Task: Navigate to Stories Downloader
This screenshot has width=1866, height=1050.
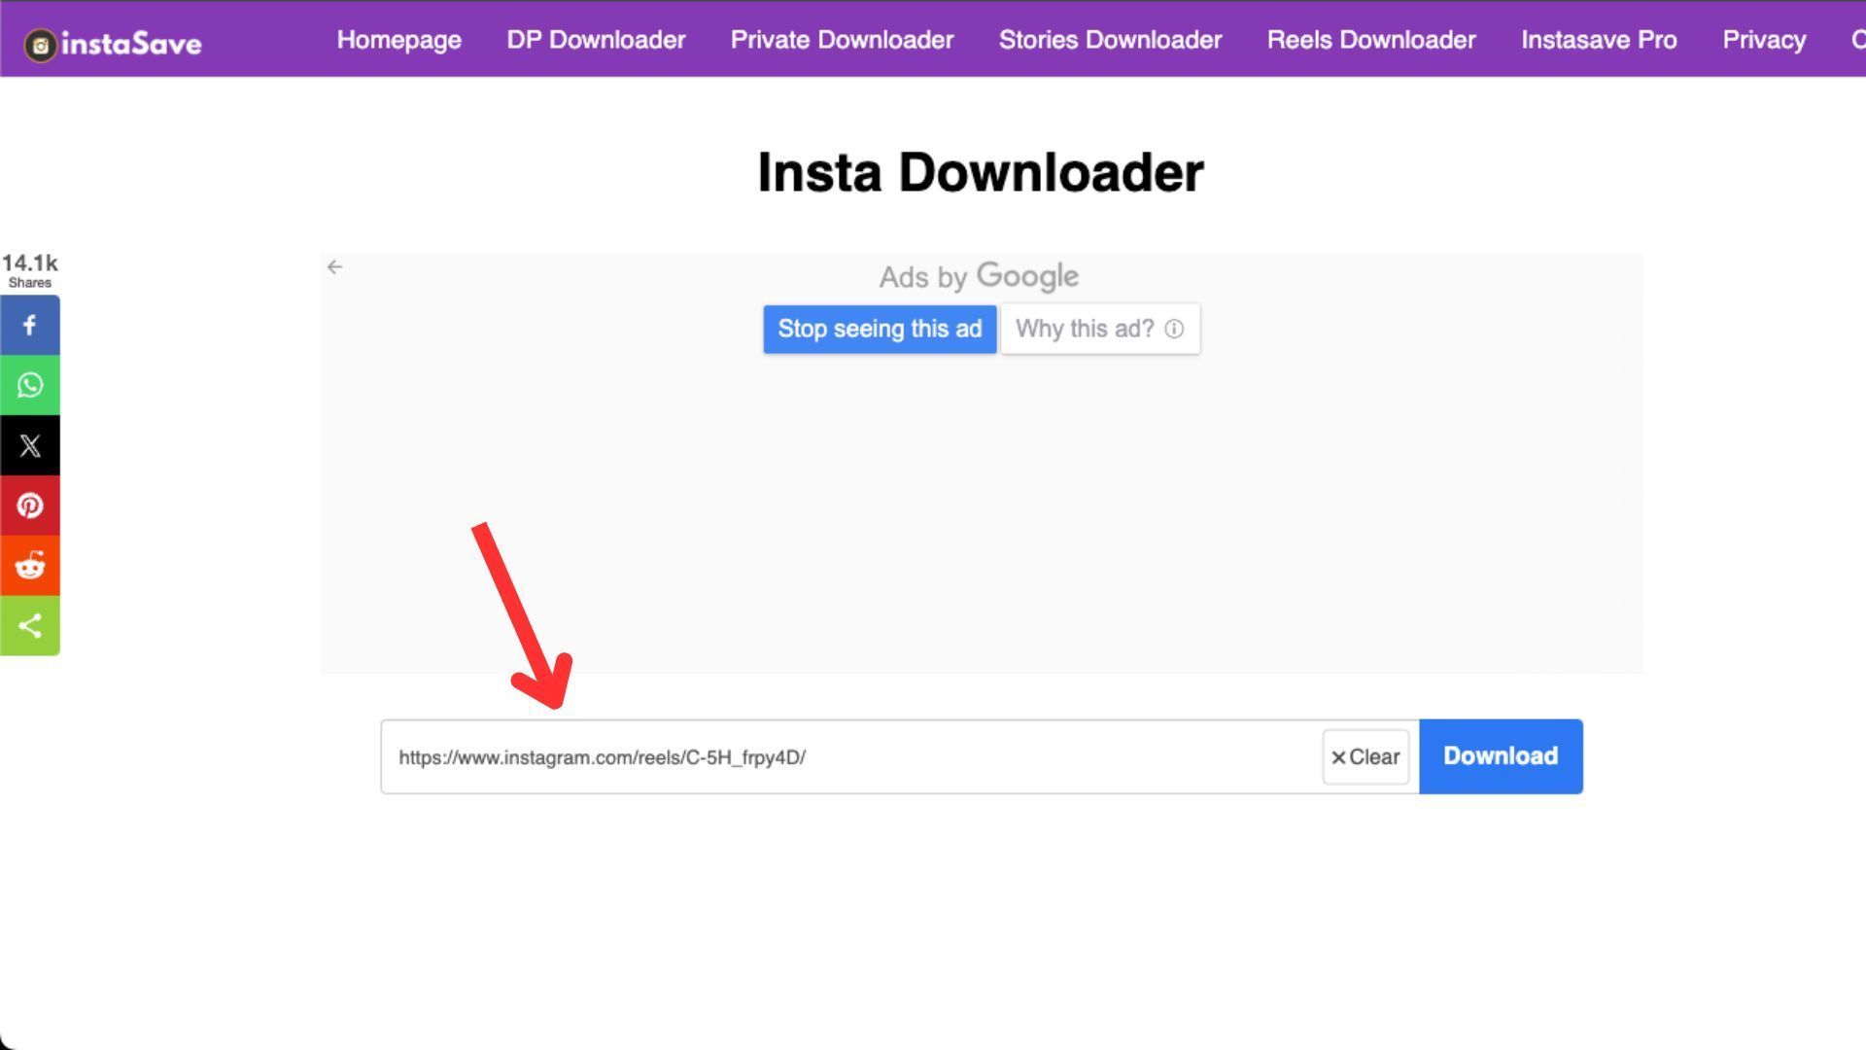Action: (x=1110, y=40)
